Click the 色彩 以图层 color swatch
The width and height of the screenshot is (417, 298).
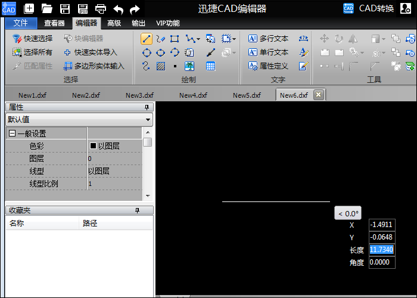(x=93, y=146)
